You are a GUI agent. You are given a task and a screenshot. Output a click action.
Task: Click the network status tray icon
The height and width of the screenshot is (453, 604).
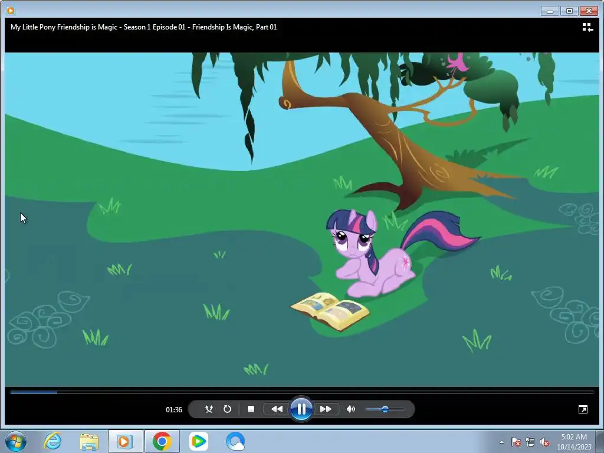click(530, 442)
